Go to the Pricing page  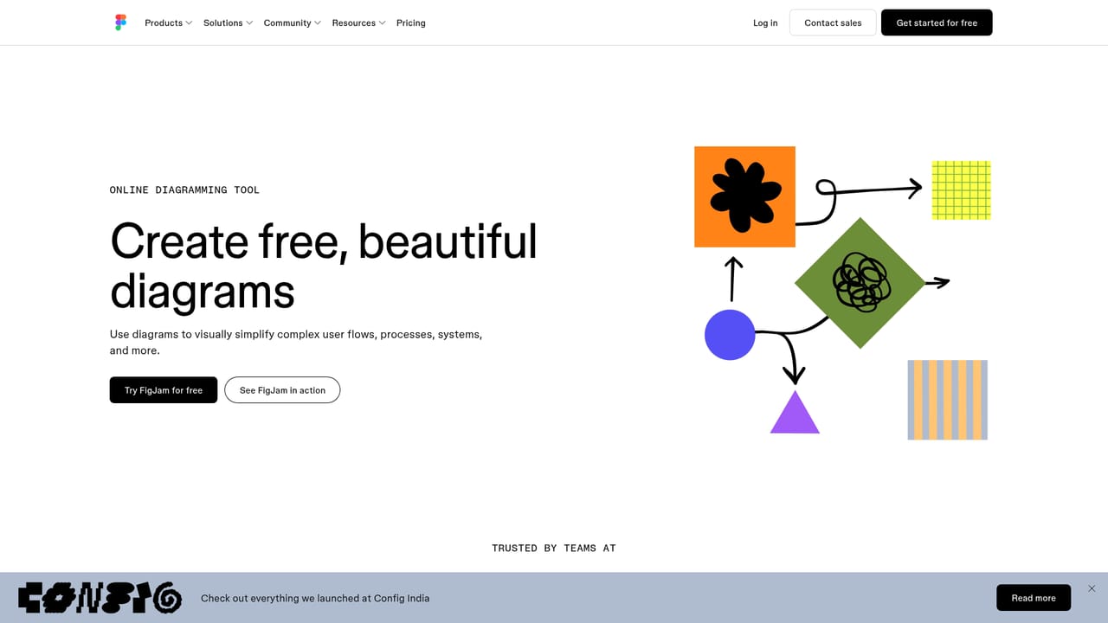411,22
